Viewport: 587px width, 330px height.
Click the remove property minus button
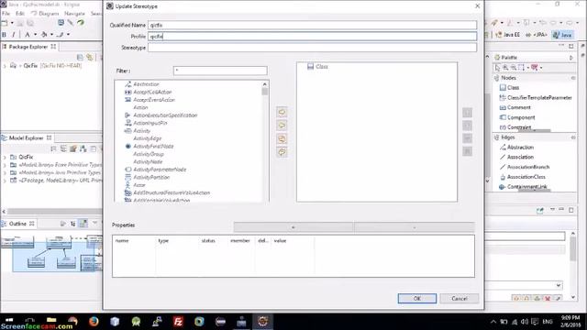click(414, 227)
